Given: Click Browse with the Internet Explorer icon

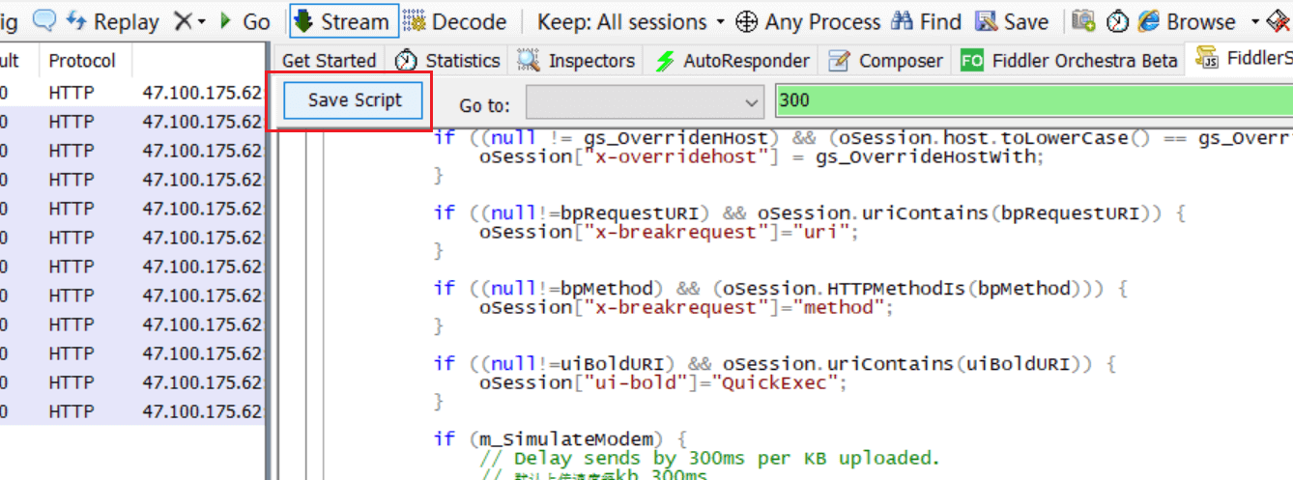Looking at the screenshot, I should coord(1187,21).
